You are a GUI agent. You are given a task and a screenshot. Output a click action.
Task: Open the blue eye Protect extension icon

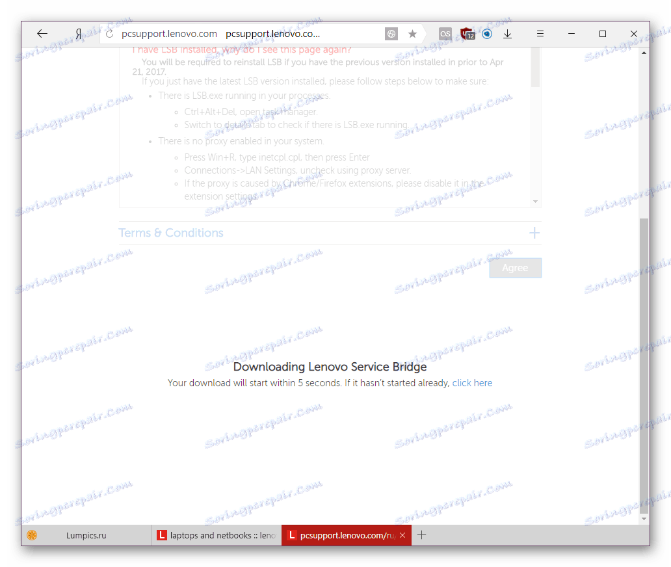[487, 33]
